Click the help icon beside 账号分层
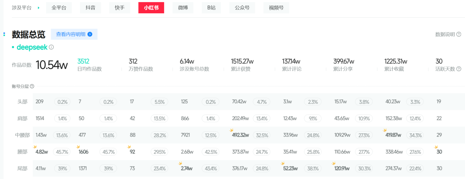This screenshot has height=179, width=465. pos(32,86)
